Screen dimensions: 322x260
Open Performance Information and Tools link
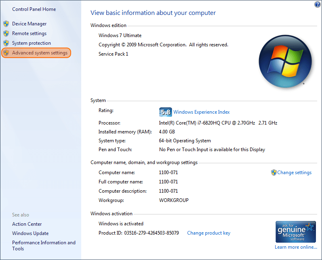point(44,245)
